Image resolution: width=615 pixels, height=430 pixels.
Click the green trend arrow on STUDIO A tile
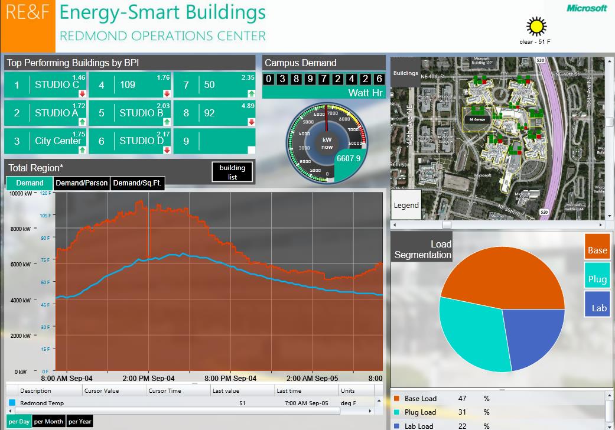(x=82, y=122)
